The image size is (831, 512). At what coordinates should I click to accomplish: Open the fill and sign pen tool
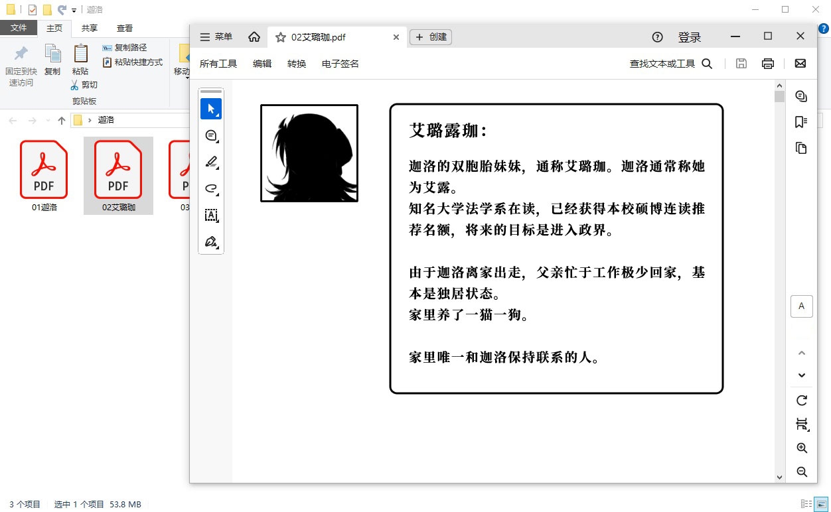211,241
